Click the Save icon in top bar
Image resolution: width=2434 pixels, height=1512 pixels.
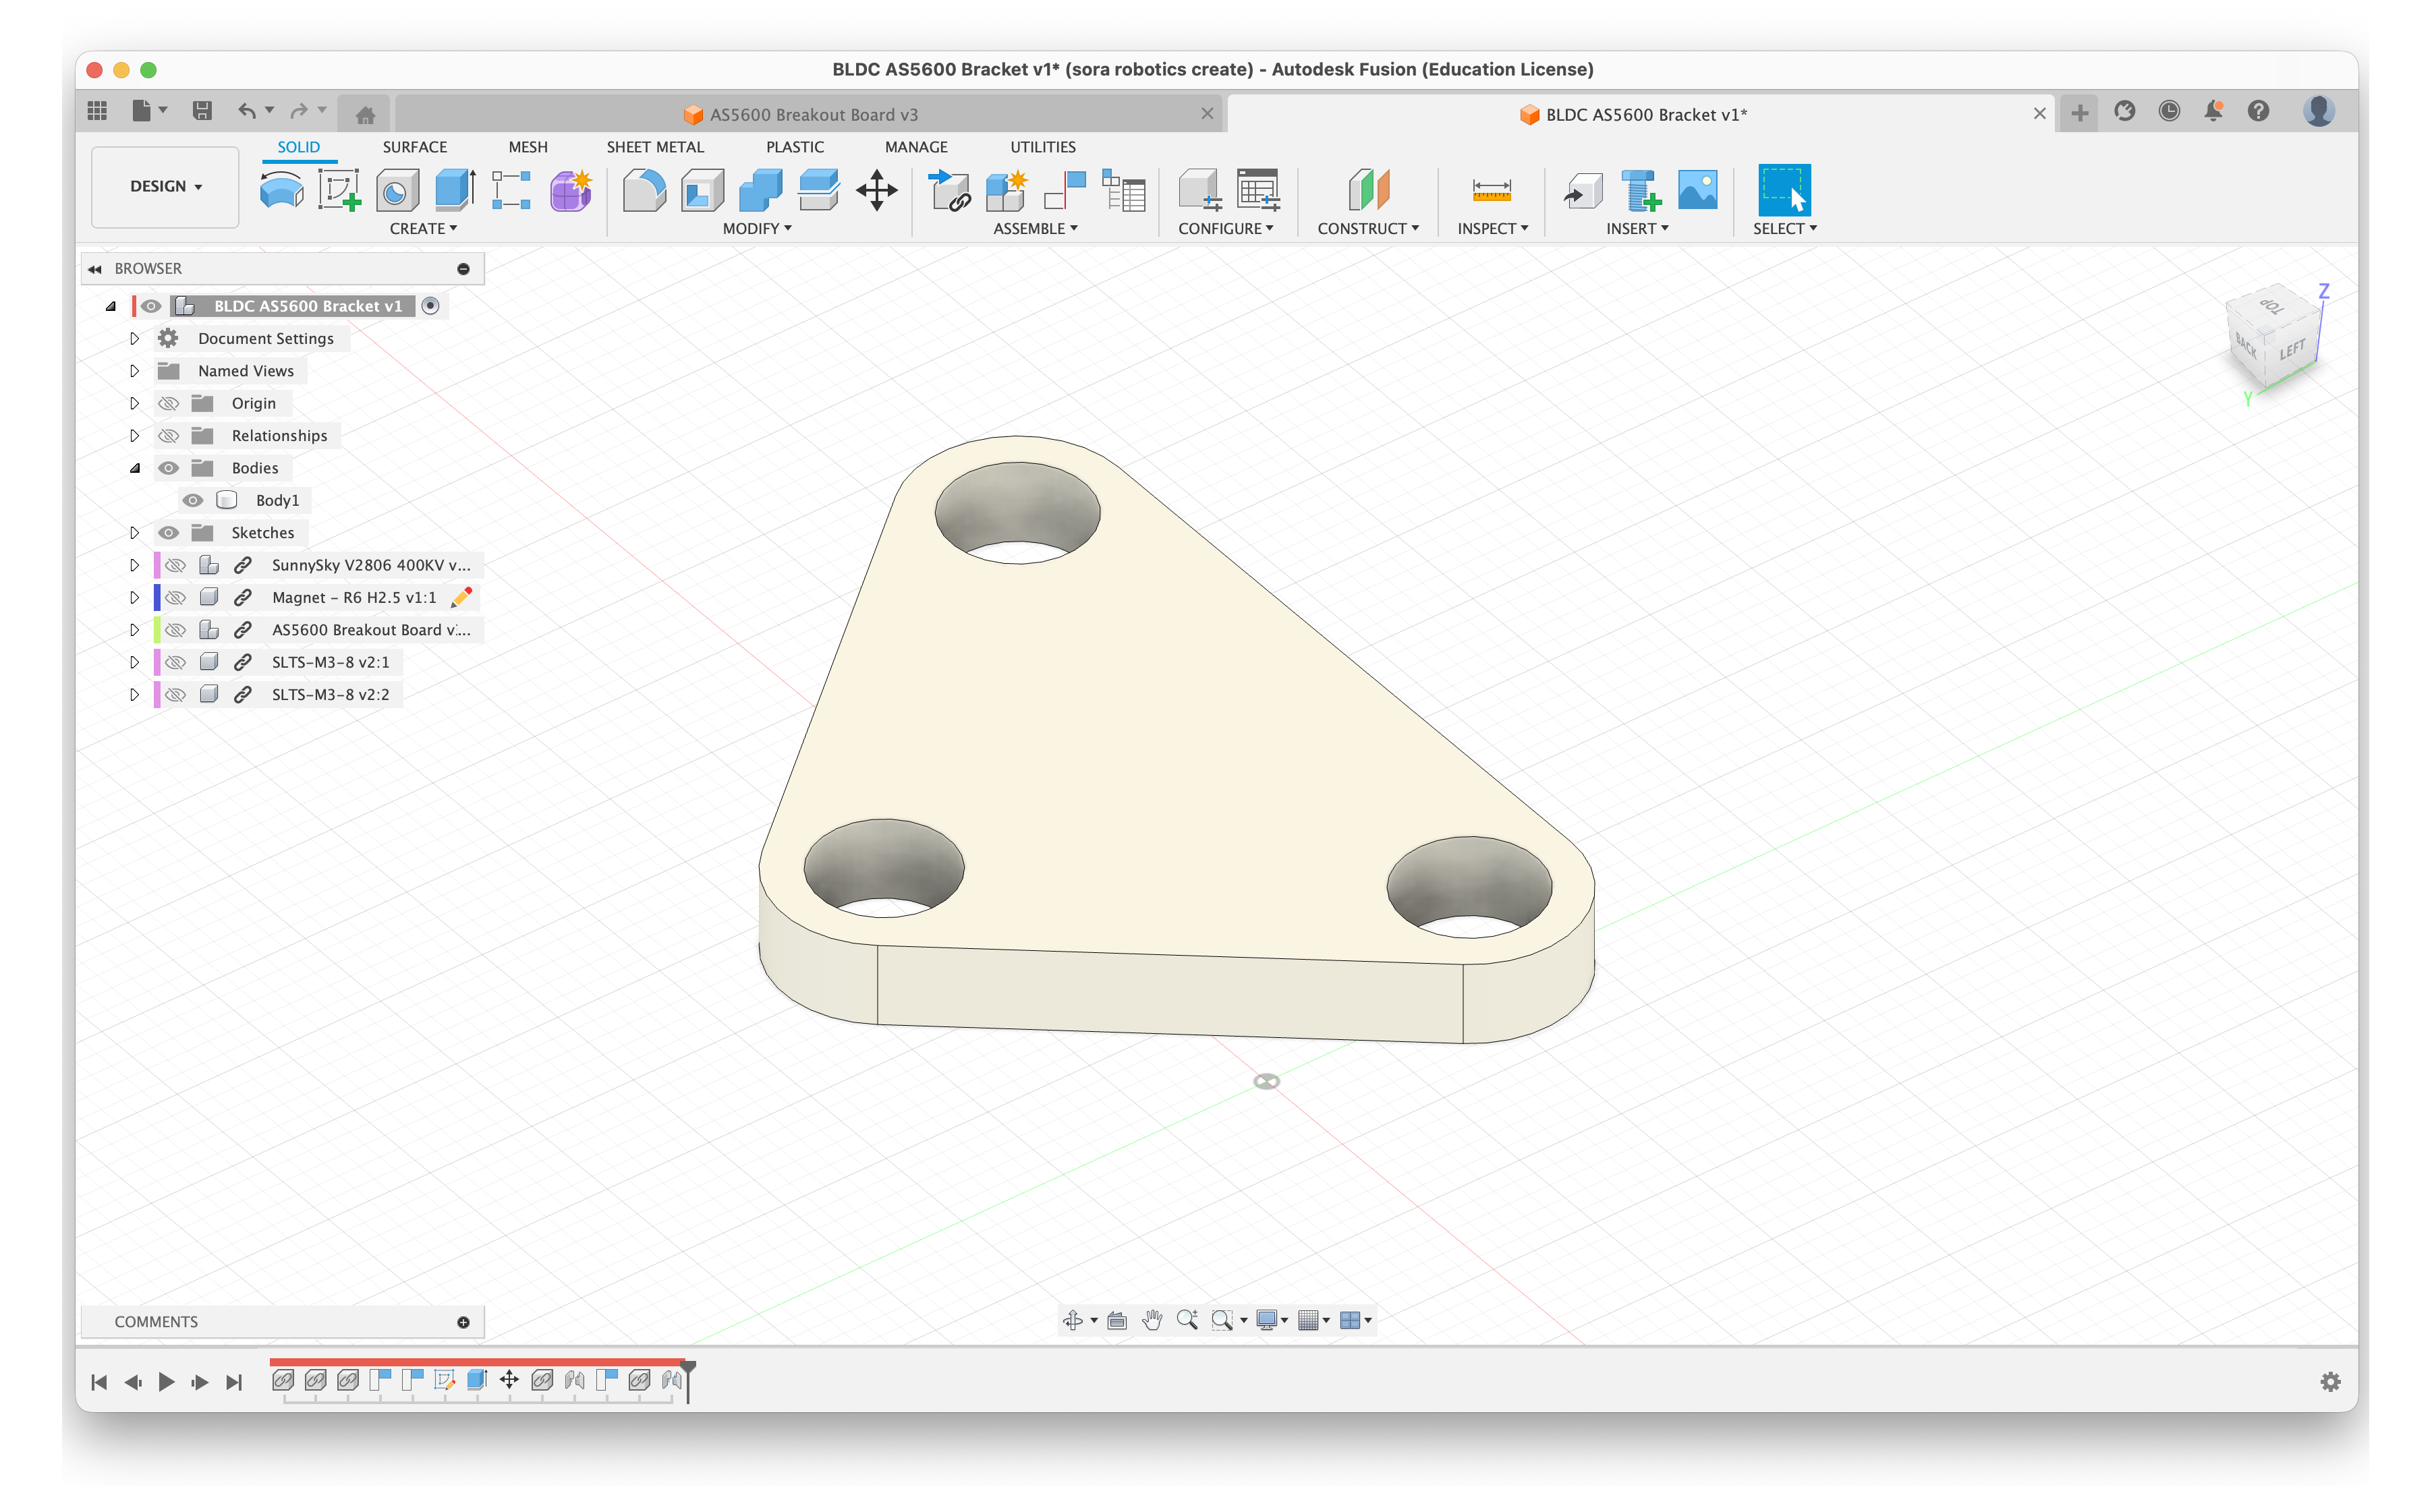click(x=202, y=111)
